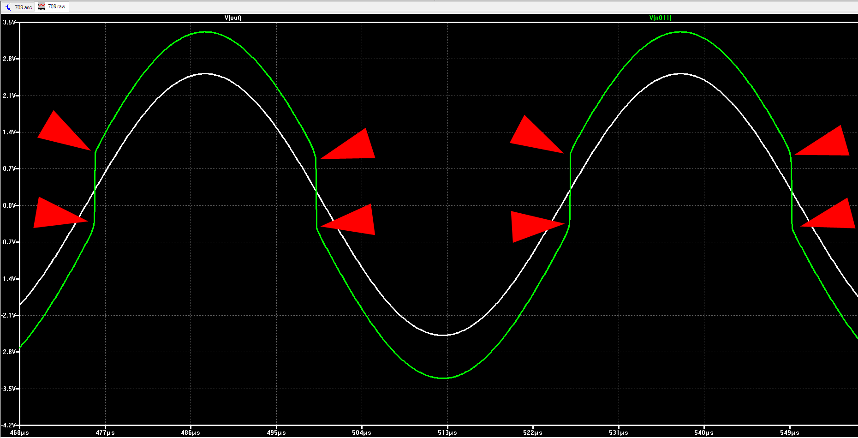Screen dimensions: 858x438
Task: Click the 531µs time axis label
Action: click(619, 433)
